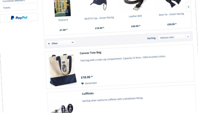
Task: Click the sorting dropdown arrow button
Action: tap(188, 36)
